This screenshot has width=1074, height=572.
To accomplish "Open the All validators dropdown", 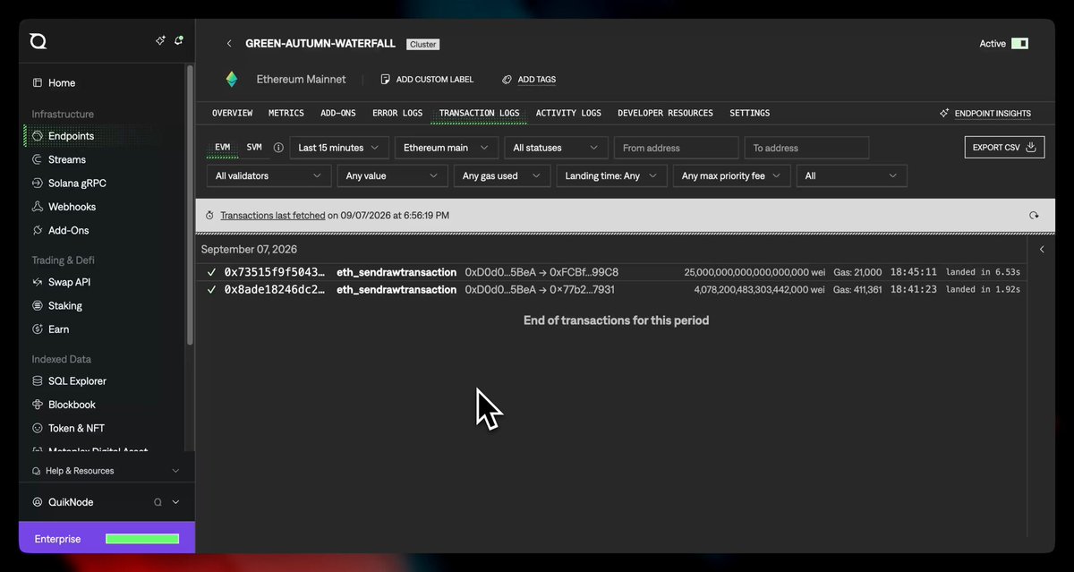I will pyautogui.click(x=268, y=176).
